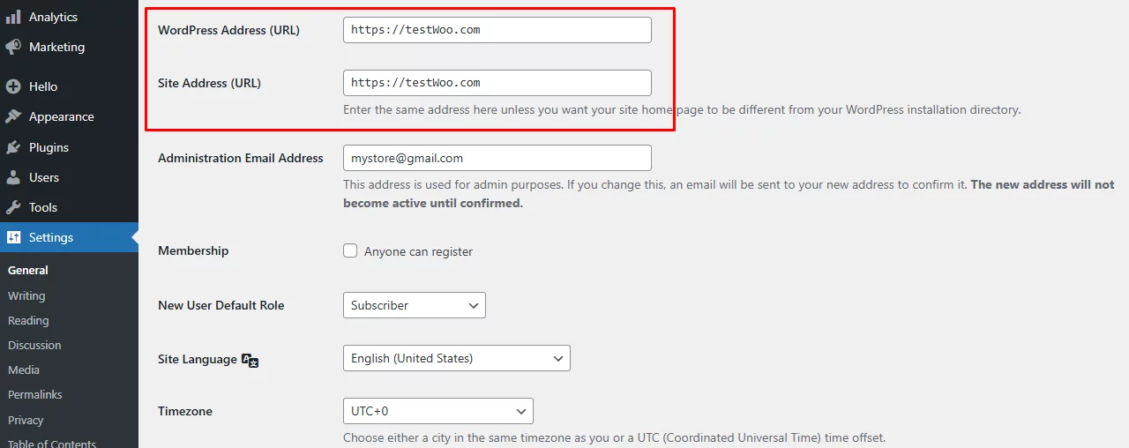Image resolution: width=1129 pixels, height=448 pixels.
Task: Click the Settings sliders icon
Action: pos(13,237)
